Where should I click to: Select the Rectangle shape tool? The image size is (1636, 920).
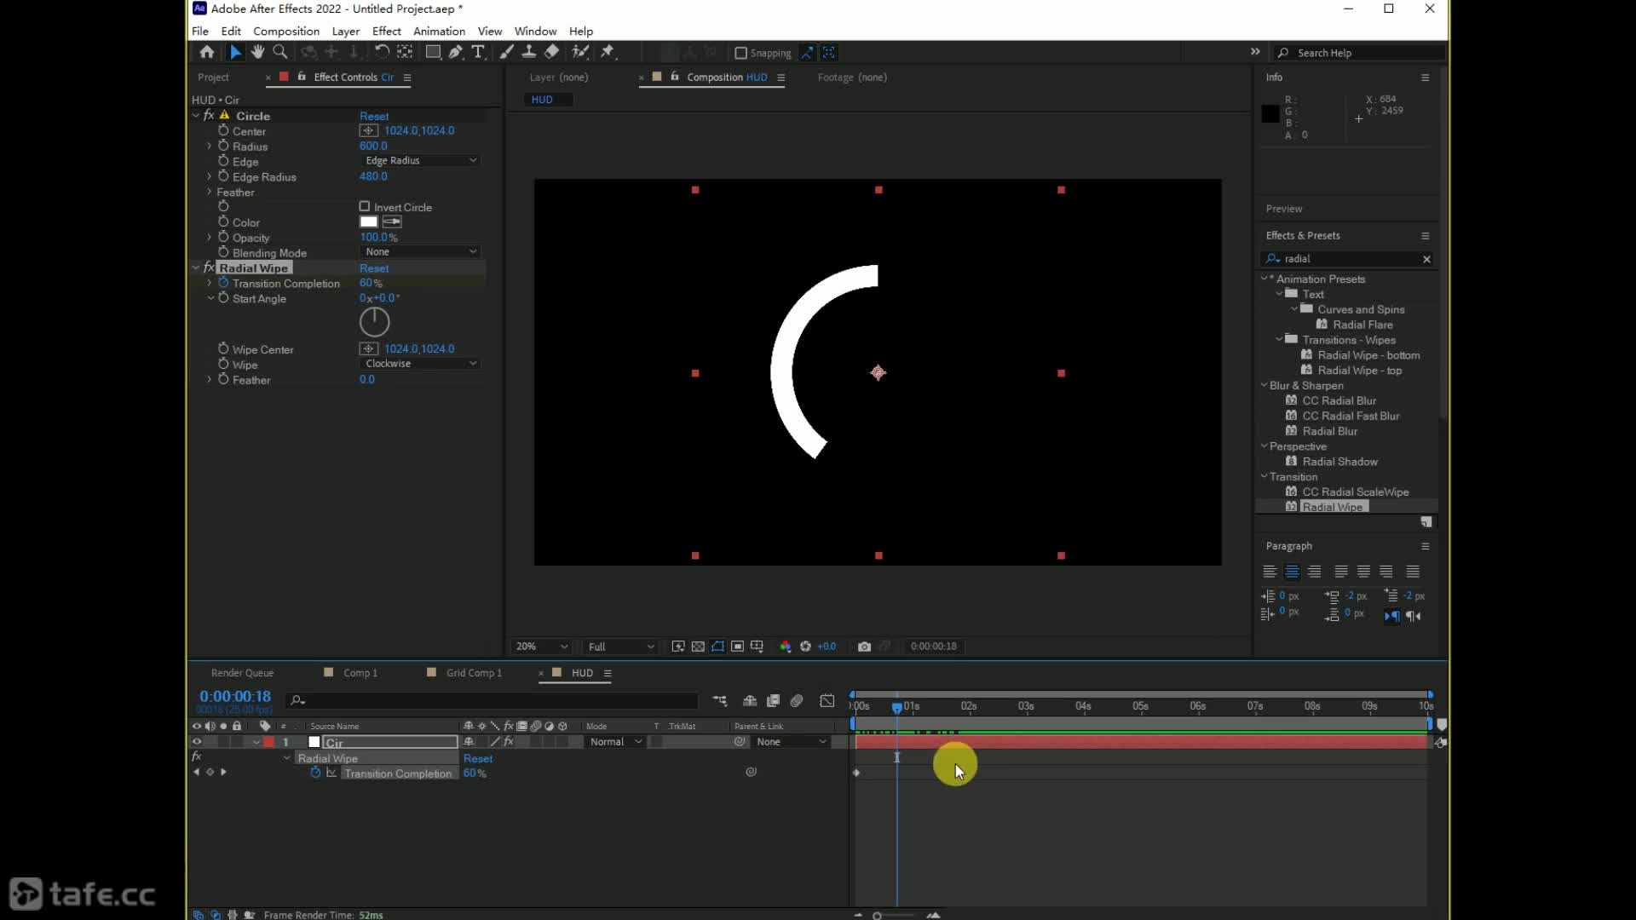coord(433,52)
